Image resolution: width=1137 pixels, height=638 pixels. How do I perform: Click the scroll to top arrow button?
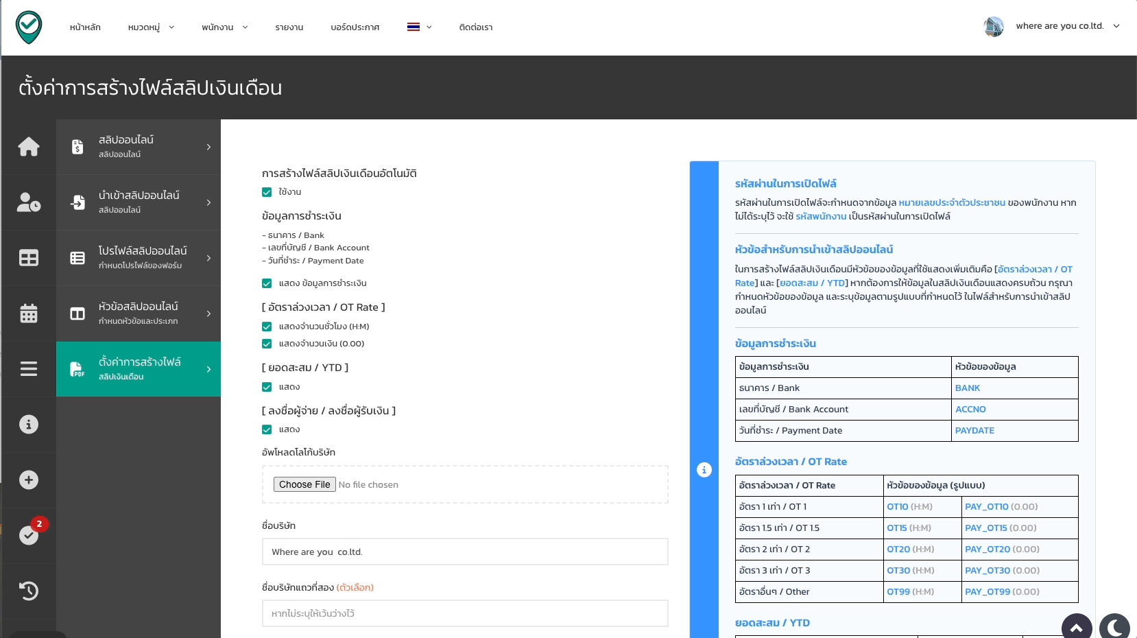point(1076,627)
